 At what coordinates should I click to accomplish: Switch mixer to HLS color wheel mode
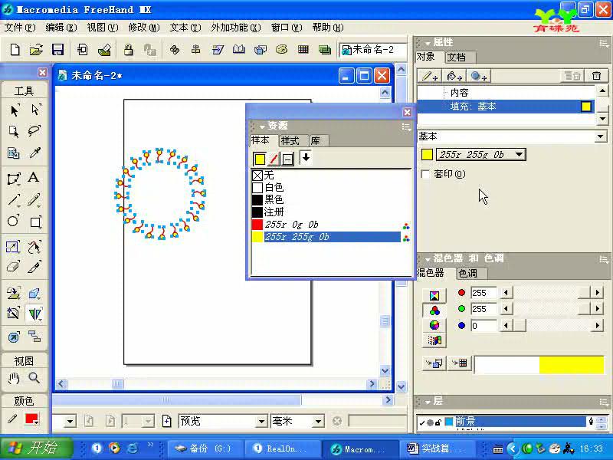[434, 325]
